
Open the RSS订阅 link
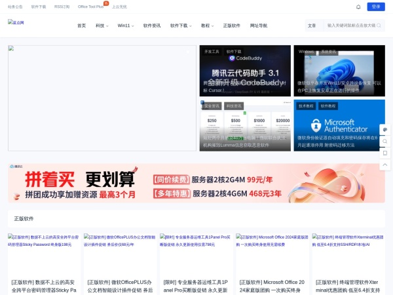[62, 7]
